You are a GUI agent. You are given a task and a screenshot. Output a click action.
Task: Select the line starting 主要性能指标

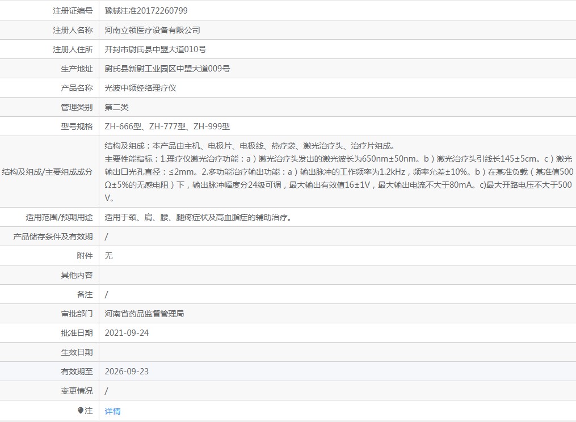click(x=338, y=159)
